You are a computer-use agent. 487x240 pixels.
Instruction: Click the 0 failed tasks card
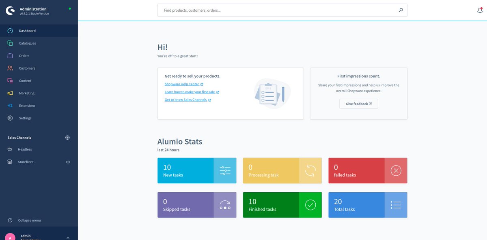click(368, 170)
